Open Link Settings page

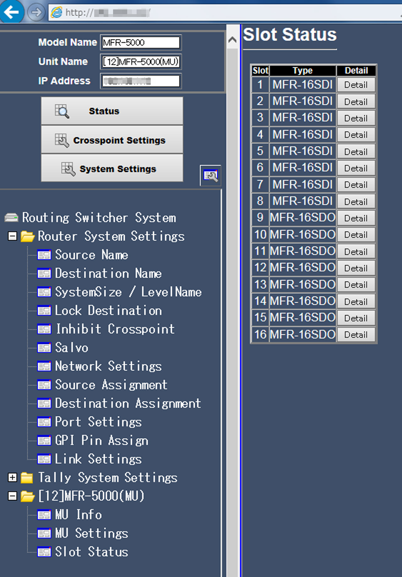[x=98, y=459]
